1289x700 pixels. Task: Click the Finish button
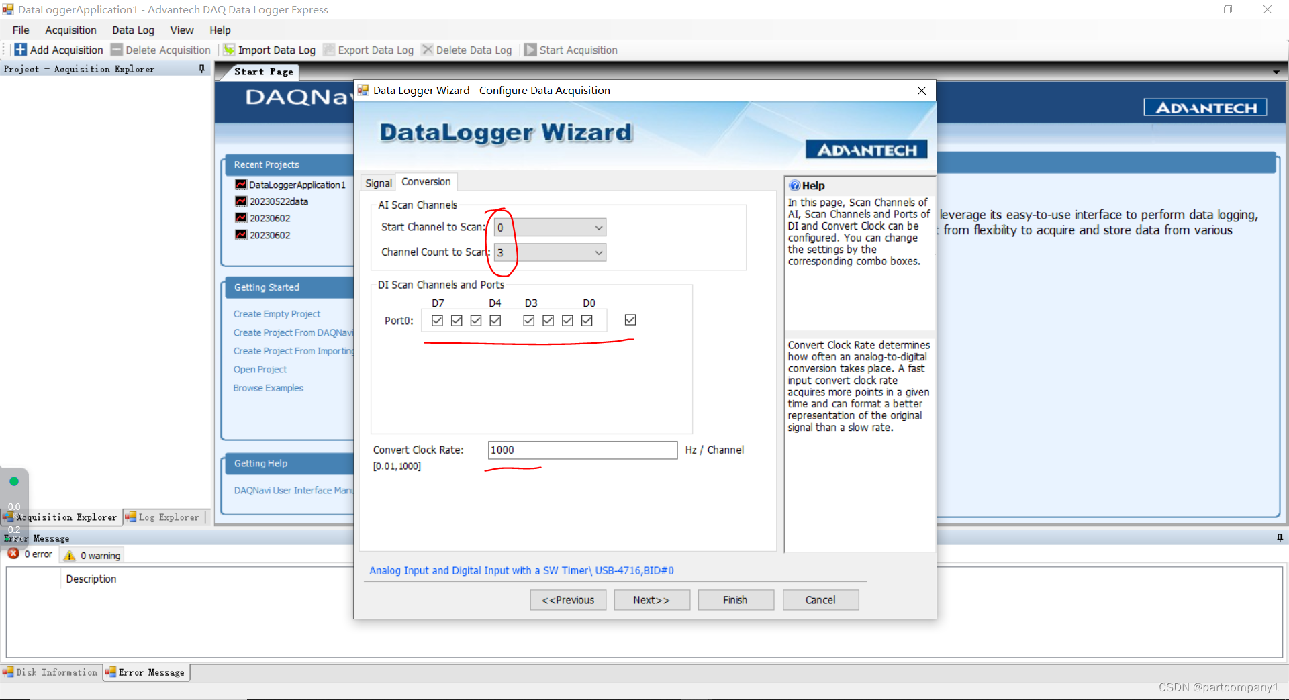point(736,600)
